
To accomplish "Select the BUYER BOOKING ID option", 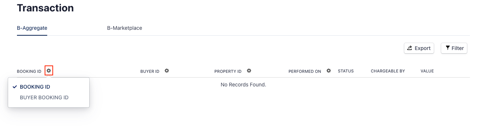I will click(x=44, y=97).
